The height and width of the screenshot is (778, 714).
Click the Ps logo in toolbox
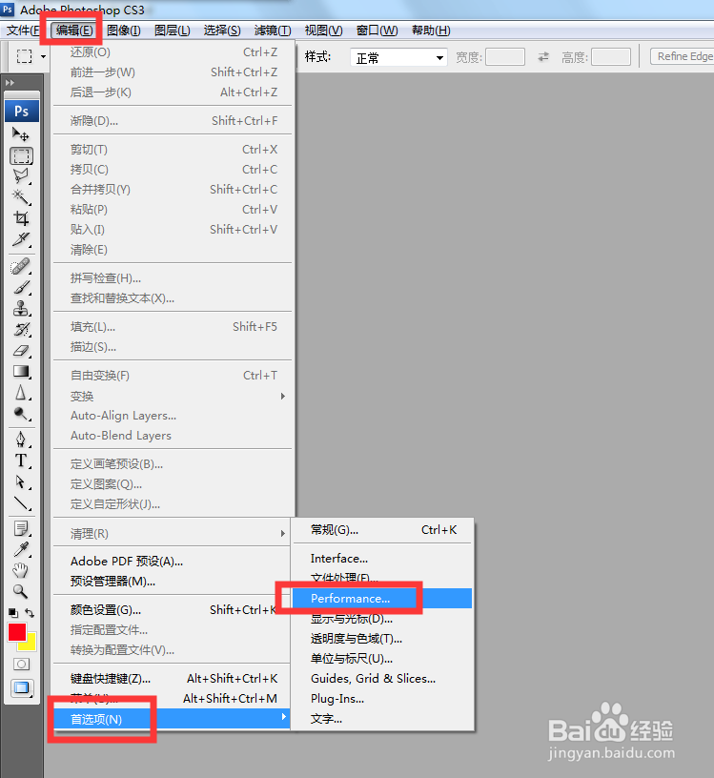pyautogui.click(x=21, y=111)
